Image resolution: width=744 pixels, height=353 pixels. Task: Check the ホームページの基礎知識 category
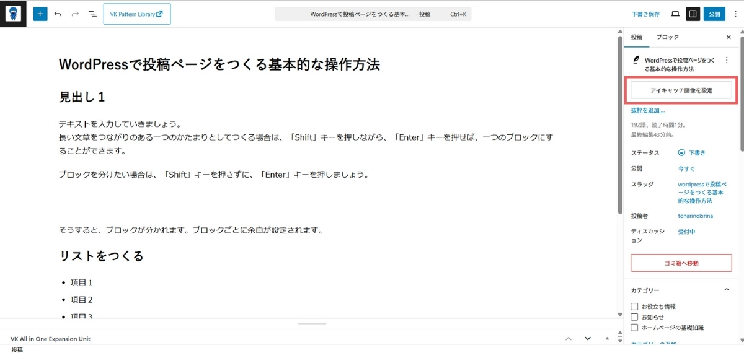634,328
